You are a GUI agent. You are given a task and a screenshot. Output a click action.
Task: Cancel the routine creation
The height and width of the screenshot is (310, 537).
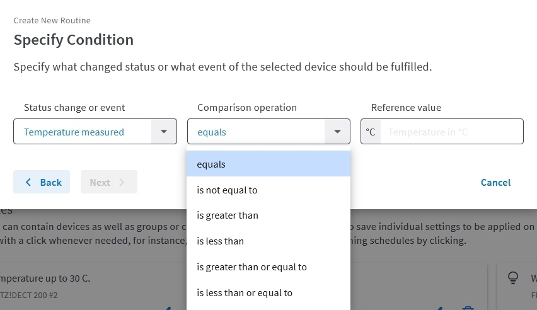point(495,183)
